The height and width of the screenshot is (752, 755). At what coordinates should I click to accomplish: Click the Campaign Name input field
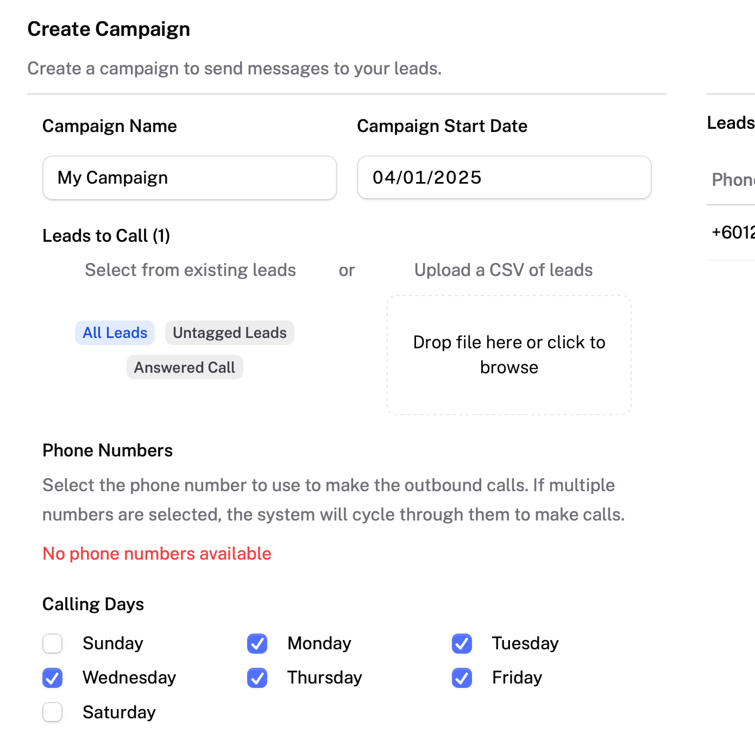[190, 178]
